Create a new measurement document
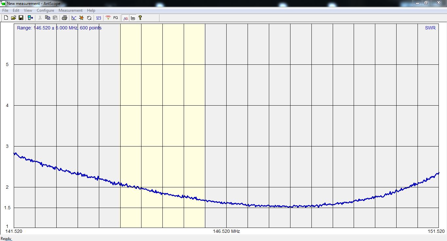The width and height of the screenshot is (447, 241). pos(6,18)
